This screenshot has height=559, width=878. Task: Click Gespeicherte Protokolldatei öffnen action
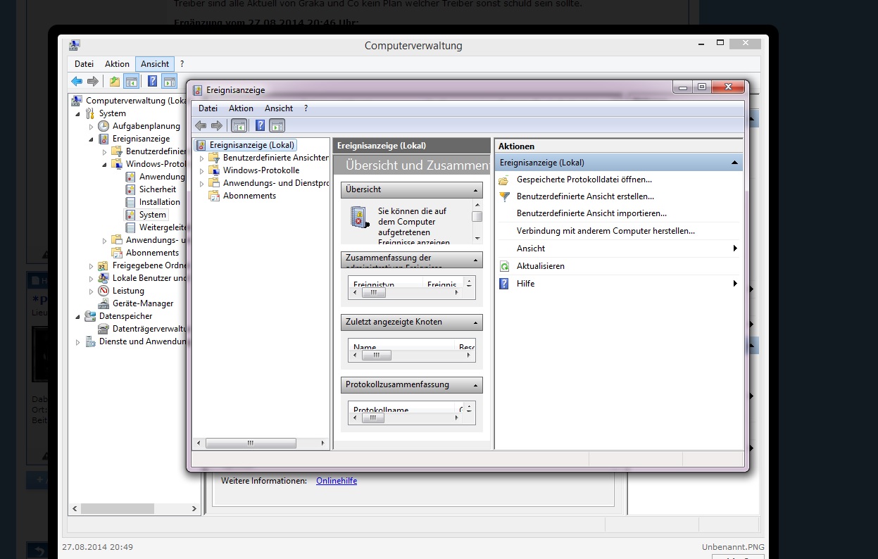pyautogui.click(x=584, y=180)
